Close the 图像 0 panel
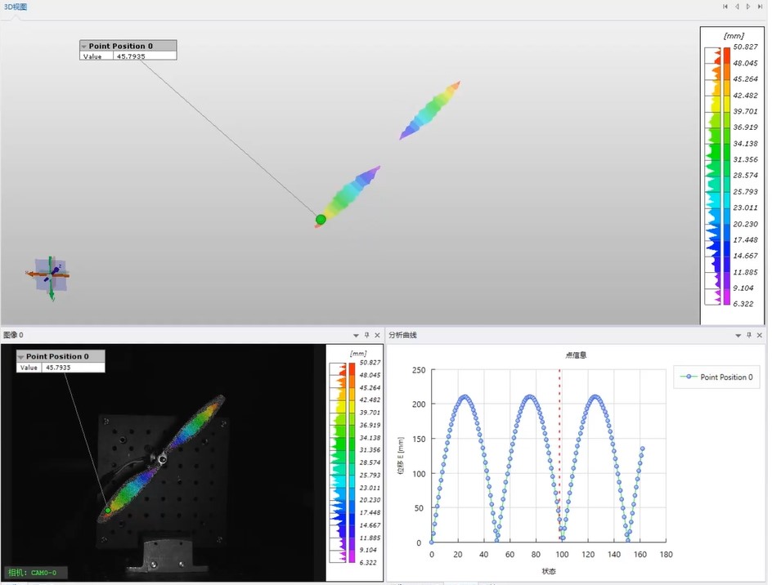772x585 pixels. click(377, 335)
